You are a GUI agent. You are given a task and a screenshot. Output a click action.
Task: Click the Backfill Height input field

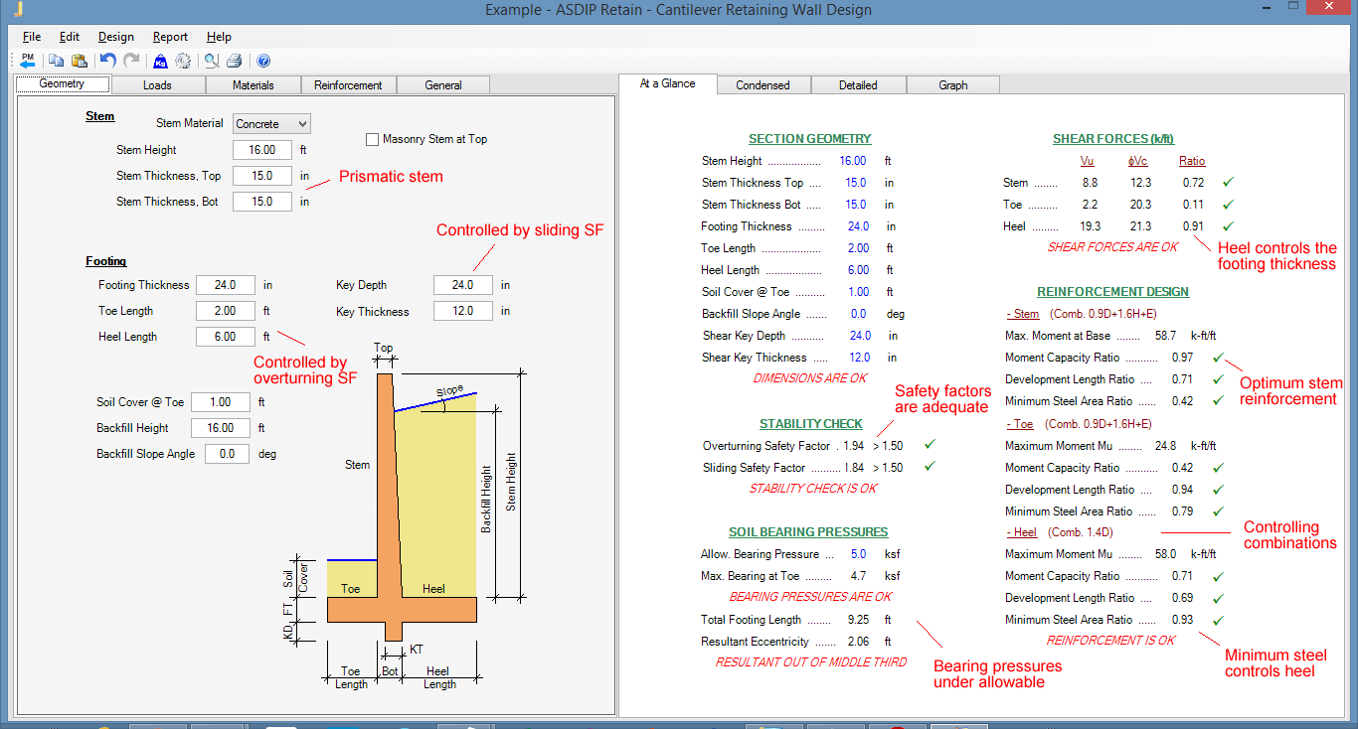[221, 428]
